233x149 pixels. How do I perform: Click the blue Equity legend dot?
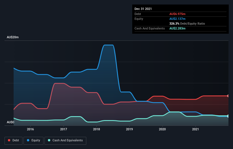click(28, 140)
